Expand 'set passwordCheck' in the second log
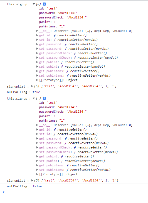The height and width of the screenshot is (203, 148). 37,152
